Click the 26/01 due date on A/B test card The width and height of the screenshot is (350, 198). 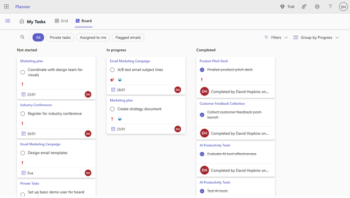(121, 90)
